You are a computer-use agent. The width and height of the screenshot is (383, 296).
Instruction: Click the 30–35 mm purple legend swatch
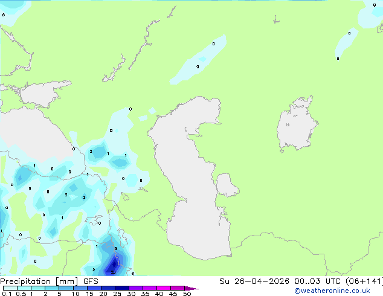point(136,288)
